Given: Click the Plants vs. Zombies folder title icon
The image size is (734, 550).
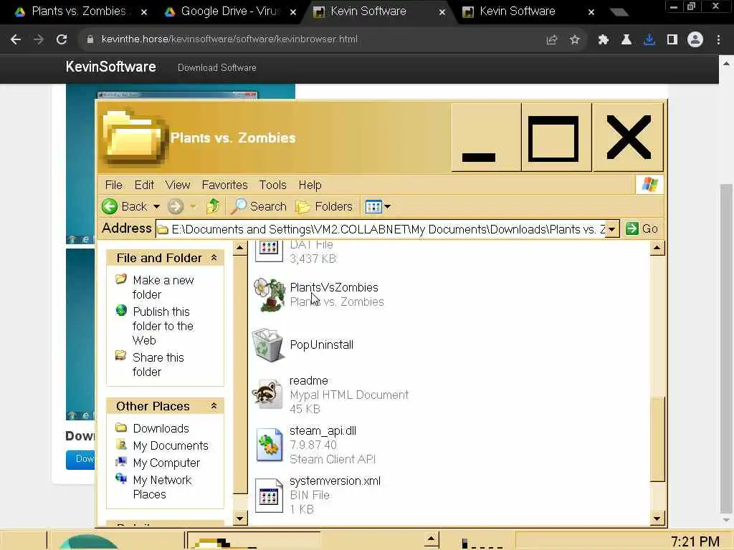Looking at the screenshot, I should 134,137.
